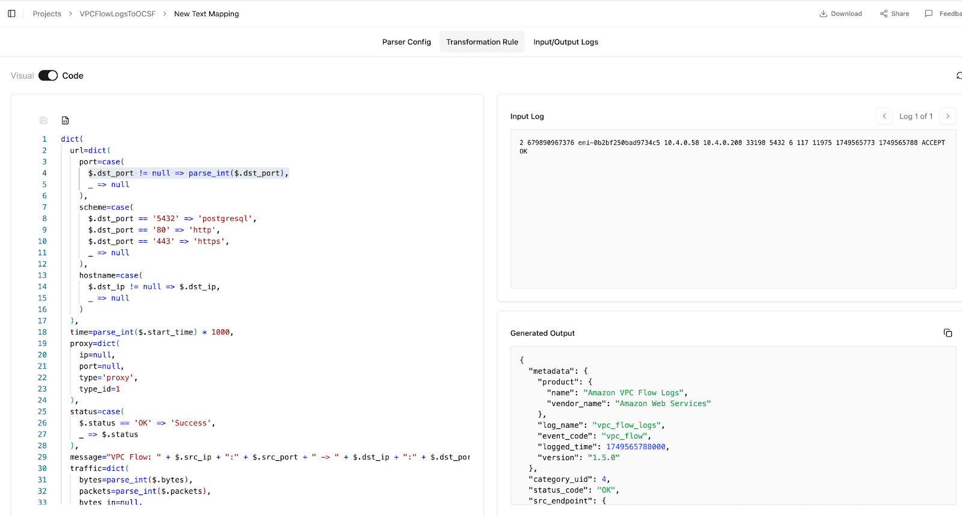Click the 'url=dict(' code line
Image resolution: width=962 pixels, height=516 pixels.
coord(90,151)
